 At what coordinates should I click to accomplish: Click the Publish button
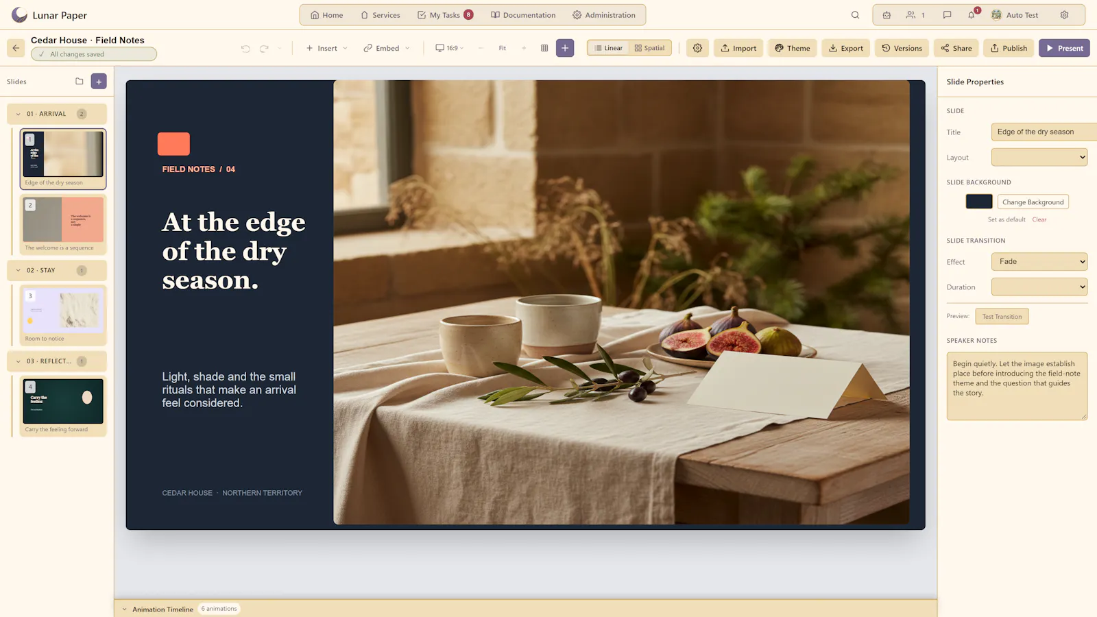point(1009,48)
